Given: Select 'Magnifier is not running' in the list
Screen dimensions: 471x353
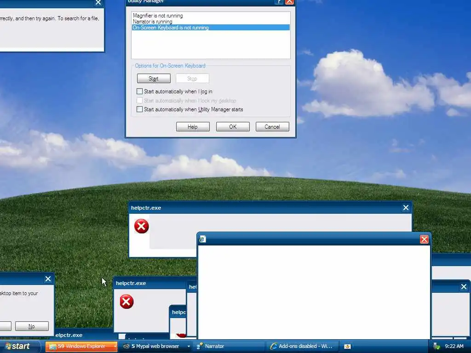Looking at the screenshot, I should [x=211, y=16].
